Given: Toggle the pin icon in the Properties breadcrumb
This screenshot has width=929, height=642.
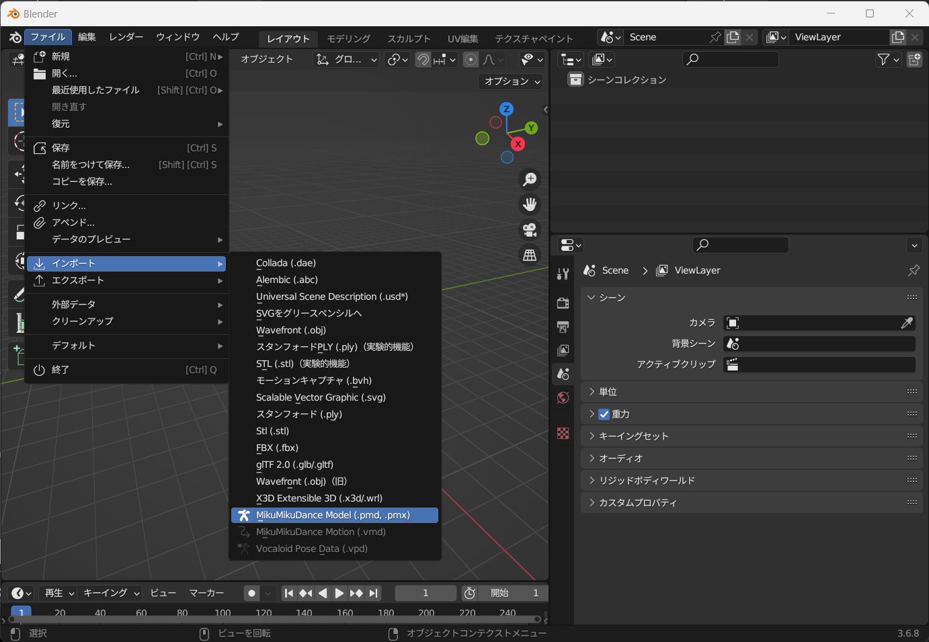Looking at the screenshot, I should [x=913, y=270].
